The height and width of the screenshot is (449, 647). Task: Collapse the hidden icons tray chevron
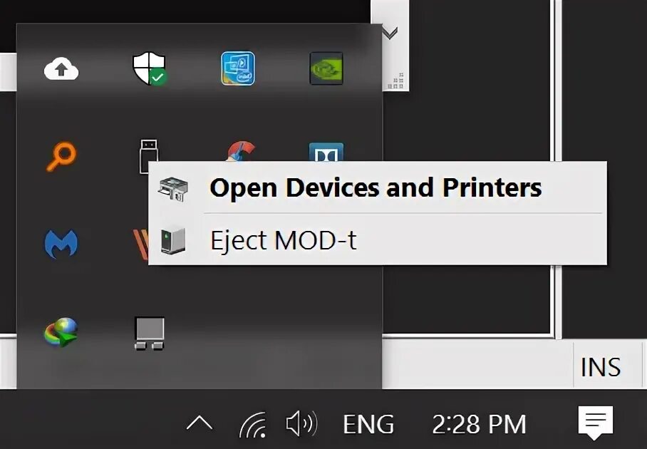(200, 423)
